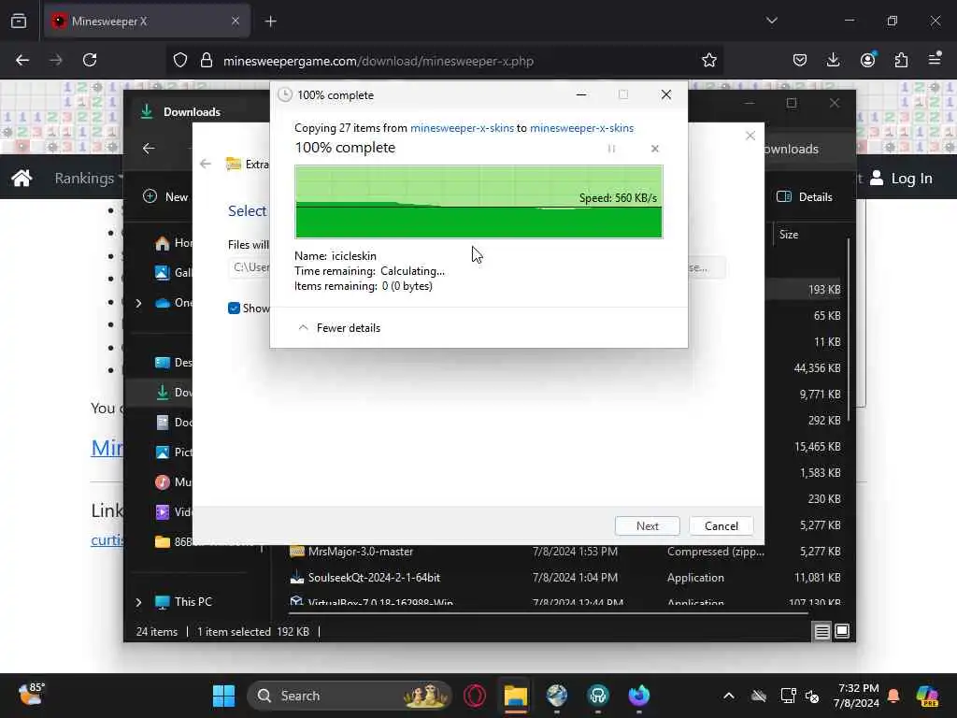Bookmark this page with the star icon
The height and width of the screenshot is (718, 957).
click(x=709, y=60)
